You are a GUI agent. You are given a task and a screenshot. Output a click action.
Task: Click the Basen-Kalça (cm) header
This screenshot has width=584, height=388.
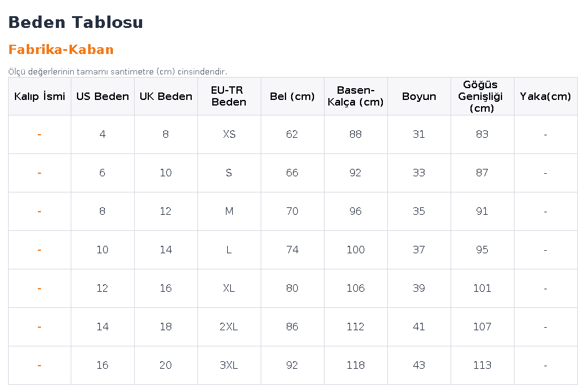(356, 96)
